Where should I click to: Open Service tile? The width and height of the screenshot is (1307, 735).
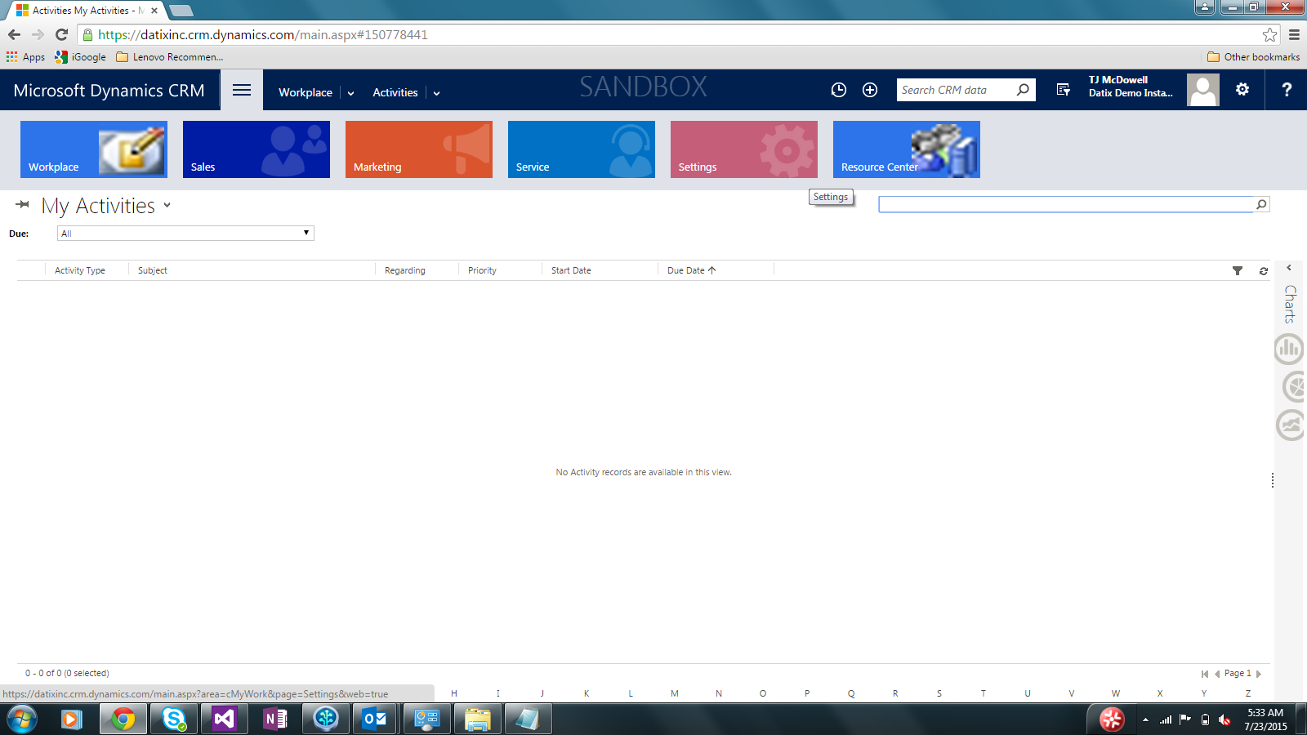point(582,149)
